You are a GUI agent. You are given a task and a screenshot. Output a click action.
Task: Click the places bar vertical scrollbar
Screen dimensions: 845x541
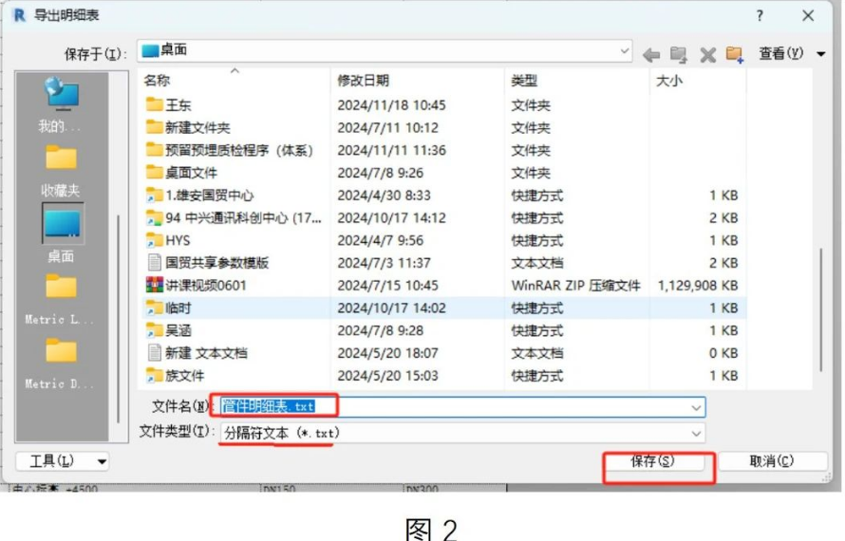point(118,318)
